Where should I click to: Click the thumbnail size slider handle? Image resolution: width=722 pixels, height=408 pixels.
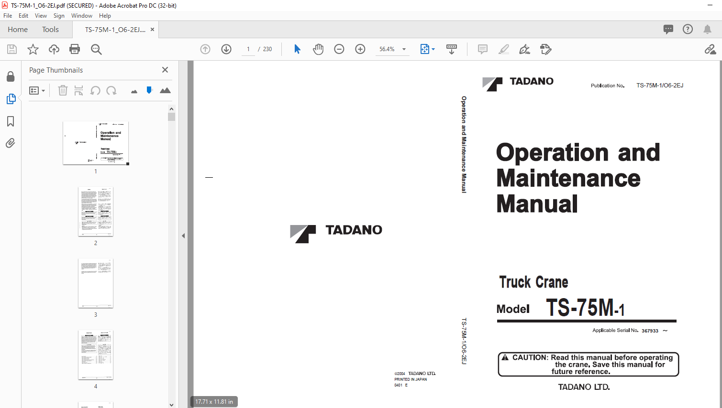(x=149, y=90)
